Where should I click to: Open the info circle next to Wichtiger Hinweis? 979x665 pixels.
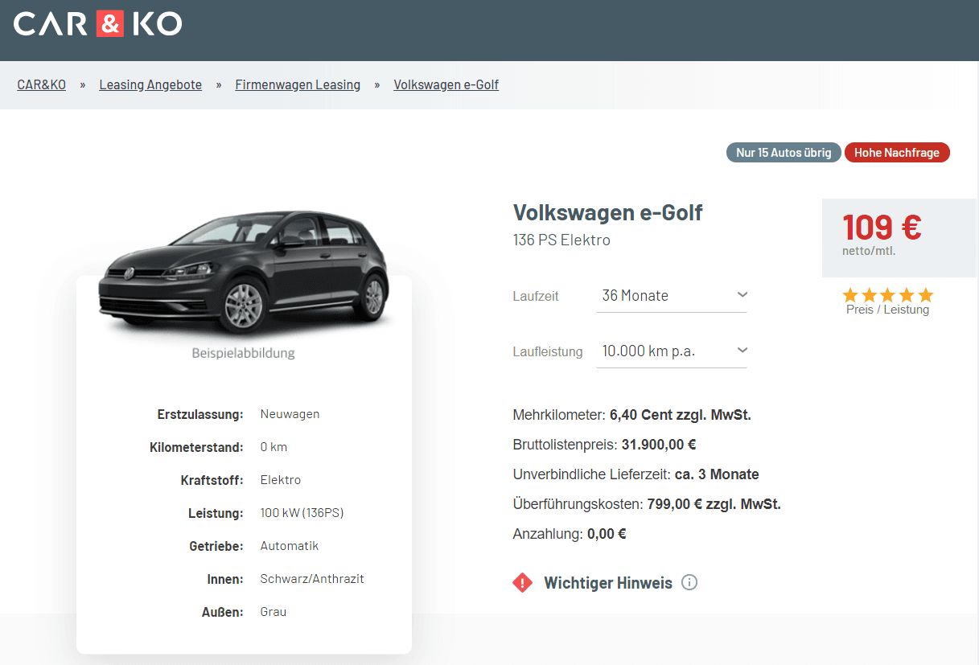pyautogui.click(x=689, y=582)
